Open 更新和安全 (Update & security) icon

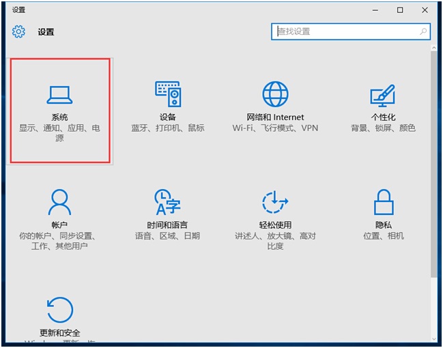click(59, 310)
